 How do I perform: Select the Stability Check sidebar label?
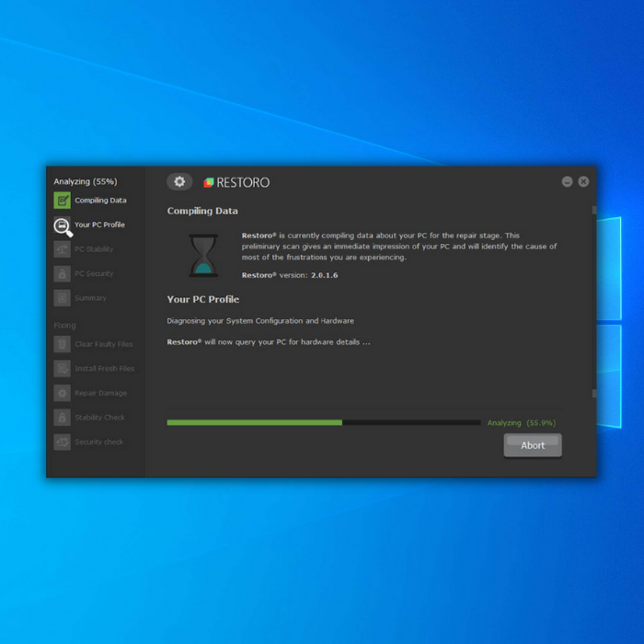99,418
